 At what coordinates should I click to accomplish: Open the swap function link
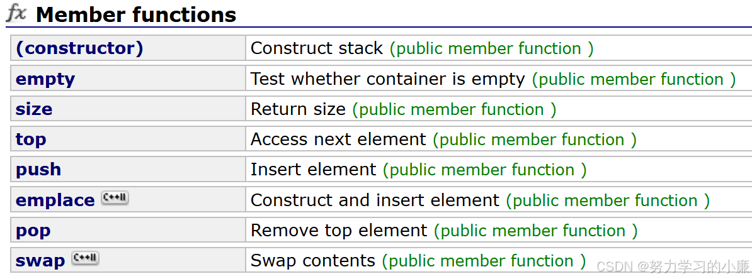click(40, 261)
